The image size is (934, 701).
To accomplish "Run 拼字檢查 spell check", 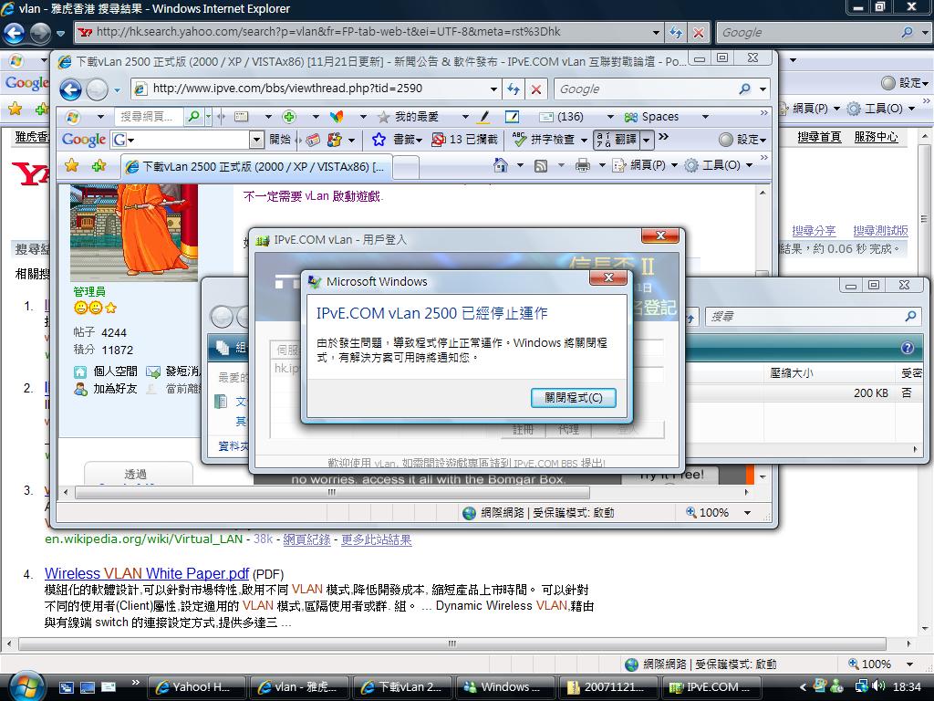I will pos(544,140).
